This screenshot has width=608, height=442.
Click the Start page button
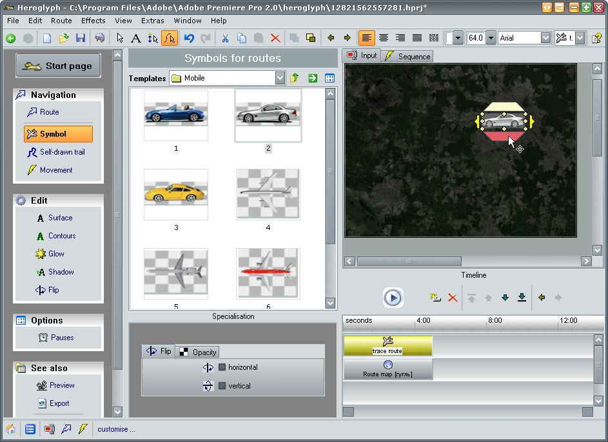click(58, 66)
